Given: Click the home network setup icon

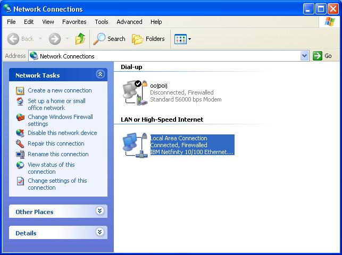Looking at the screenshot, I should (x=20, y=101).
